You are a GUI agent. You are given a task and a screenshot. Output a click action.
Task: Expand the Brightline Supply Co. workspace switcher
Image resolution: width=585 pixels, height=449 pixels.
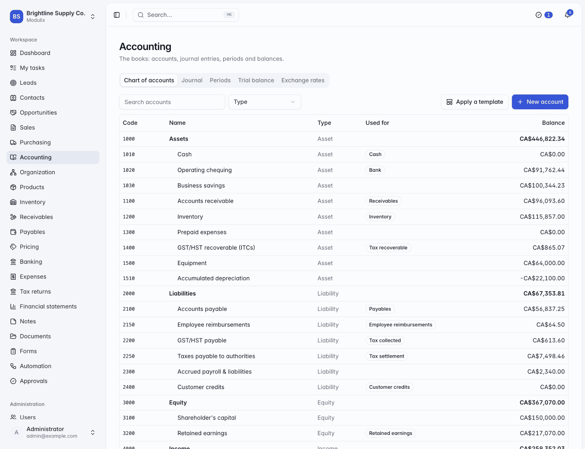tap(53, 16)
